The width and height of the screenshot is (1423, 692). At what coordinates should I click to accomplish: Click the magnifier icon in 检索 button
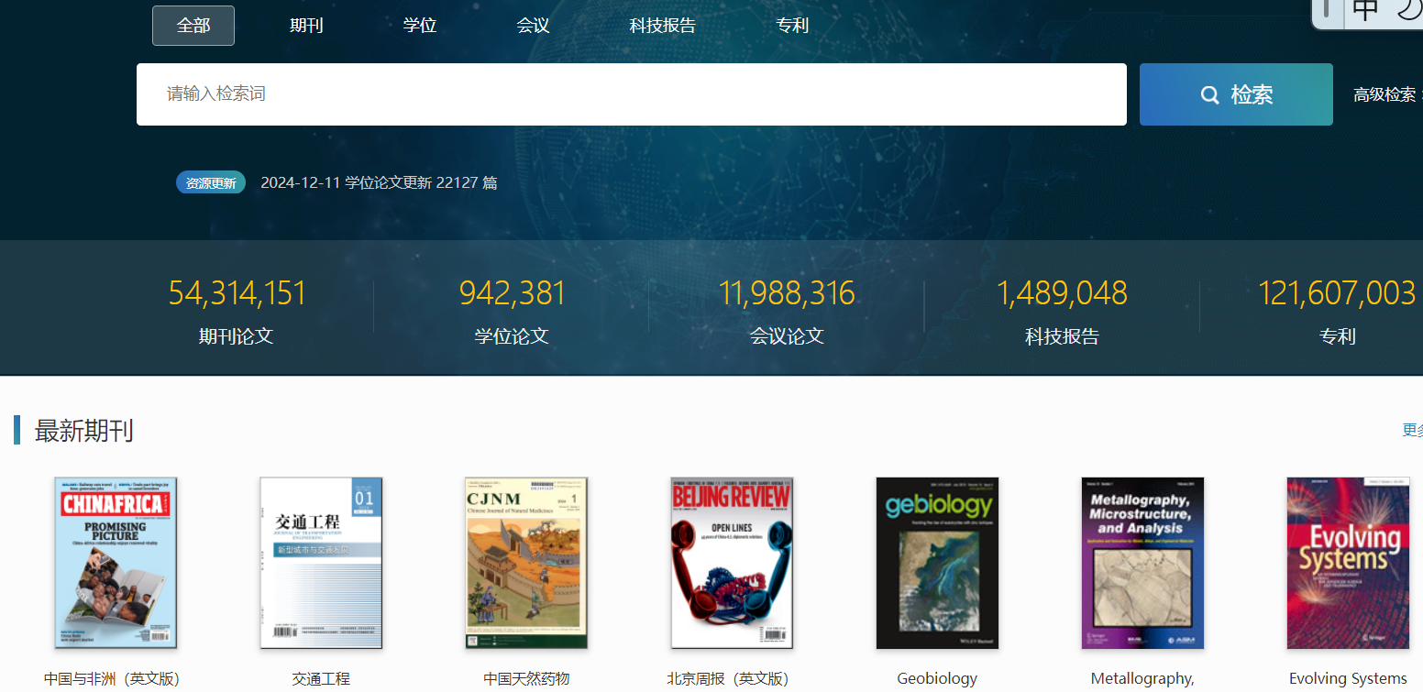pyautogui.click(x=1209, y=94)
